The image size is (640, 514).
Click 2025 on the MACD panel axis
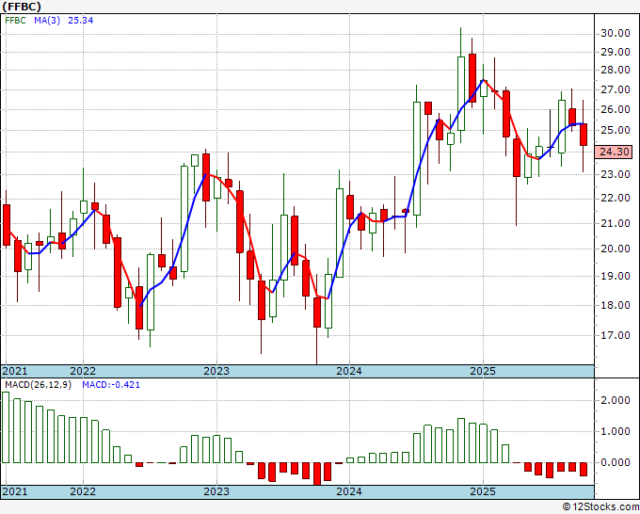pyautogui.click(x=483, y=491)
